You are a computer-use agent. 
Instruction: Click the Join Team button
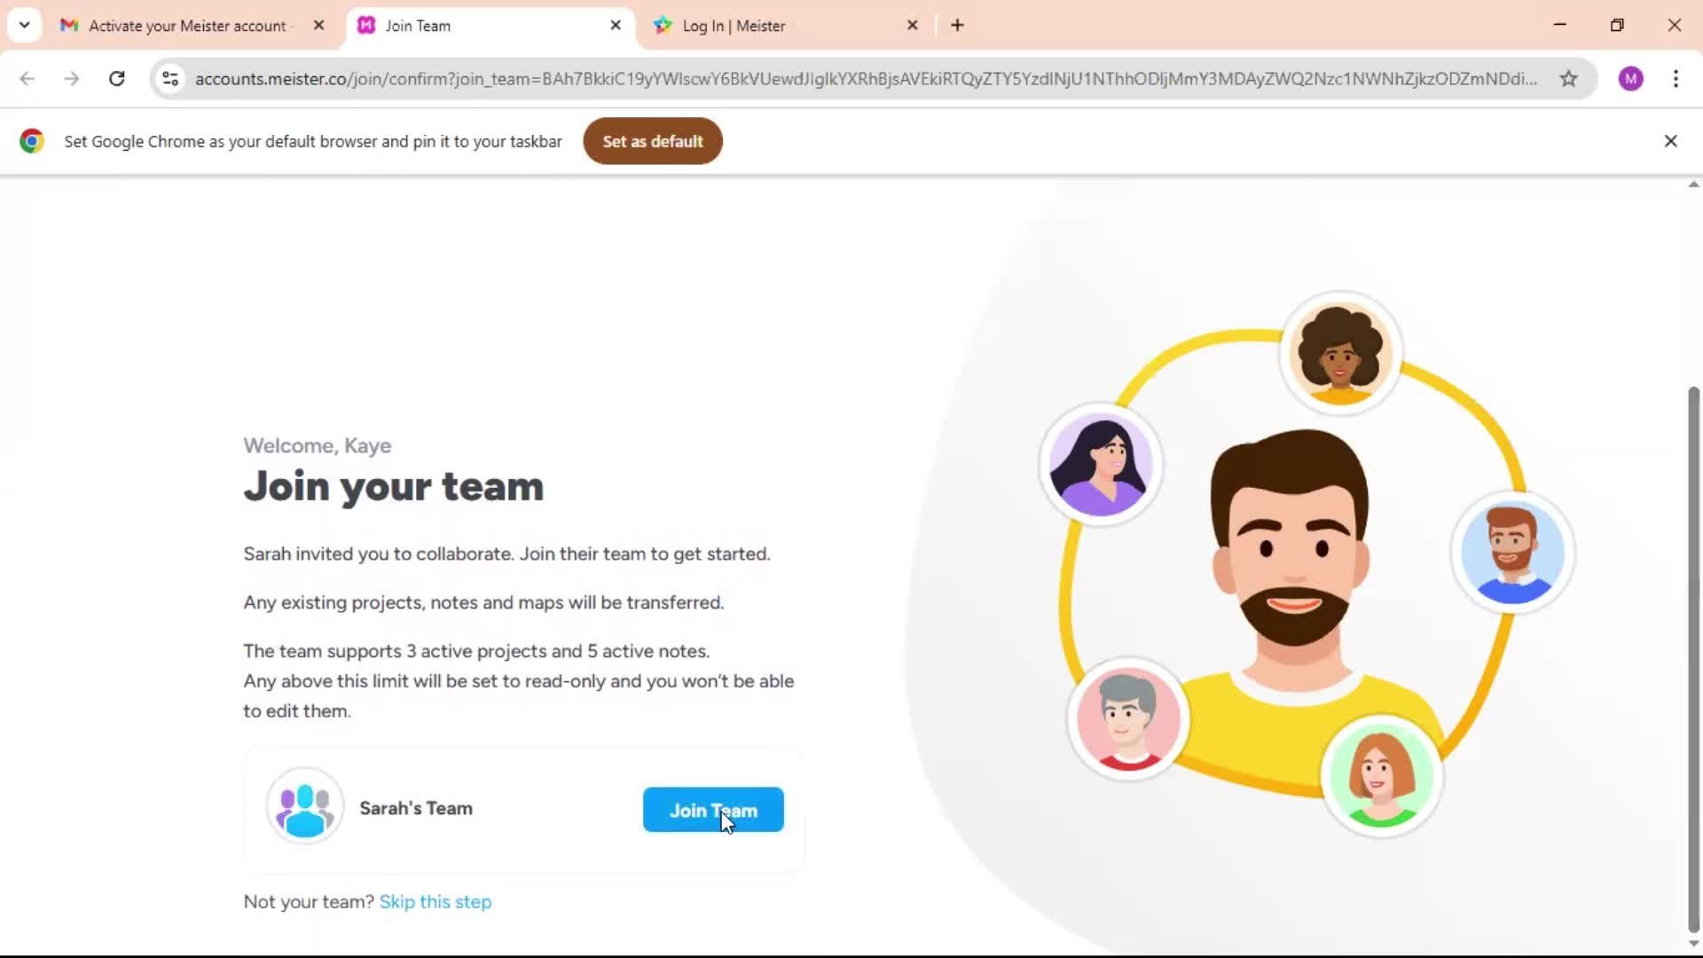tap(713, 810)
